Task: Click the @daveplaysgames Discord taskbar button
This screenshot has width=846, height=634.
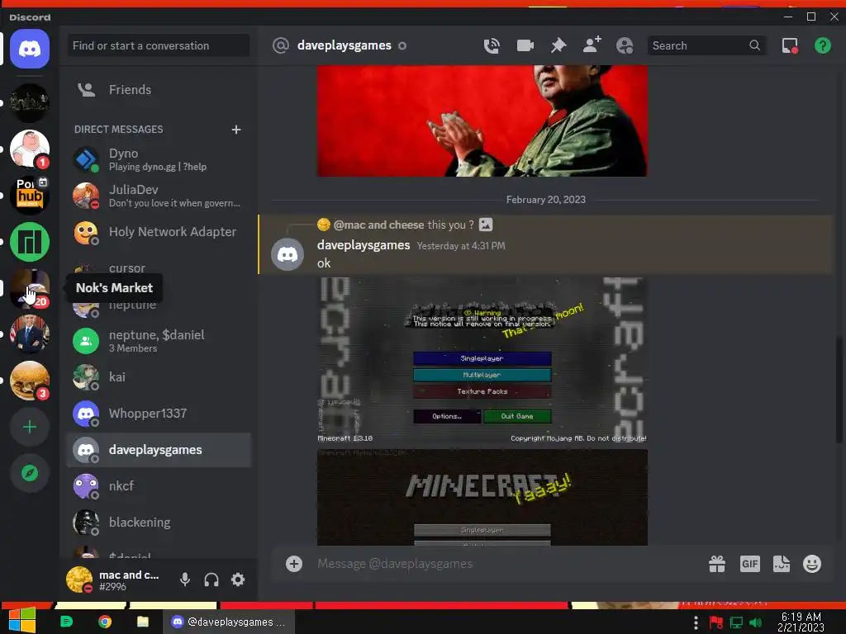Action: 229,622
